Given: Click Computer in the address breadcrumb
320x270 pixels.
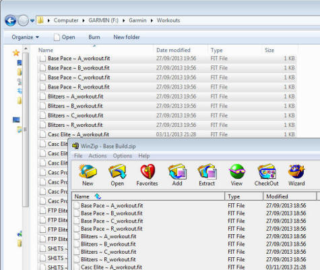Looking at the screenshot, I should click(x=66, y=20).
